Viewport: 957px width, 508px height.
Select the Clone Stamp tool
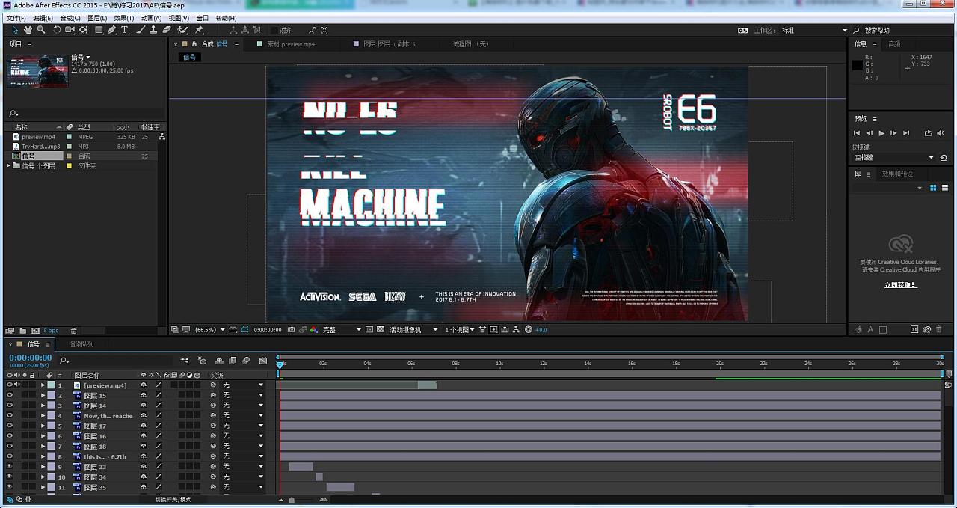point(153,30)
